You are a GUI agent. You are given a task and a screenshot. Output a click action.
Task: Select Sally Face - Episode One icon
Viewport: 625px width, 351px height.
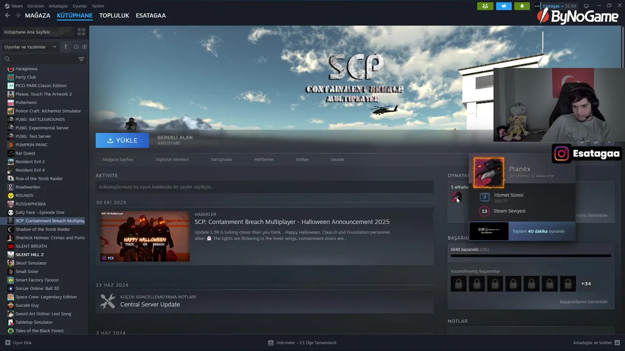click(11, 213)
